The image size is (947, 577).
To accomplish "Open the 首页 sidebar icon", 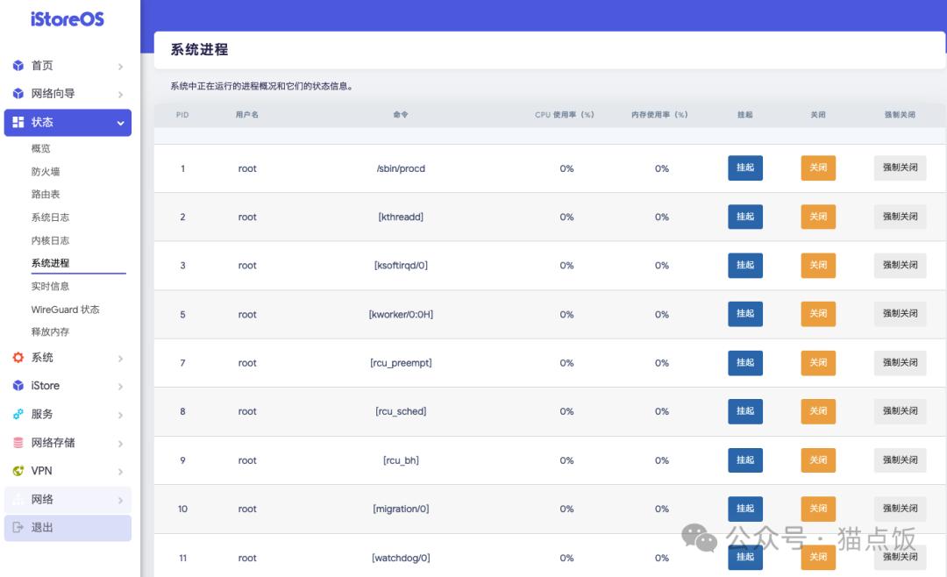I will [x=19, y=66].
